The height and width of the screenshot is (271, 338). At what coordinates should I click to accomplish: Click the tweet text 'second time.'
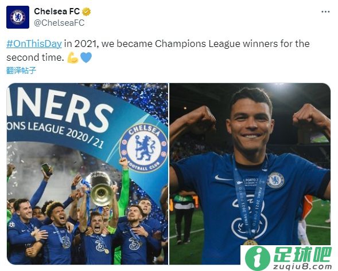[x=35, y=58]
